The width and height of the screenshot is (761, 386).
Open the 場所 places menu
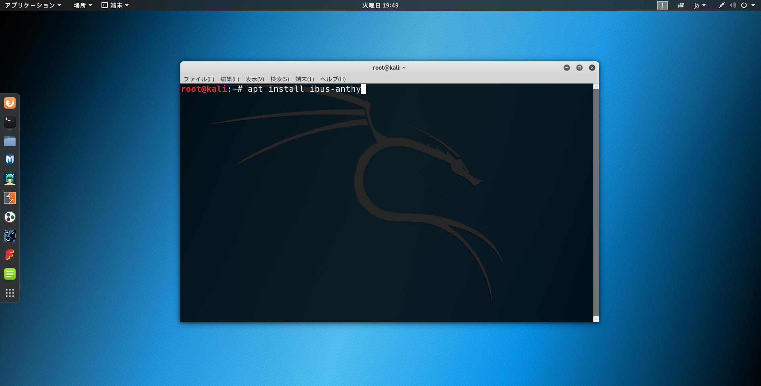coord(83,5)
